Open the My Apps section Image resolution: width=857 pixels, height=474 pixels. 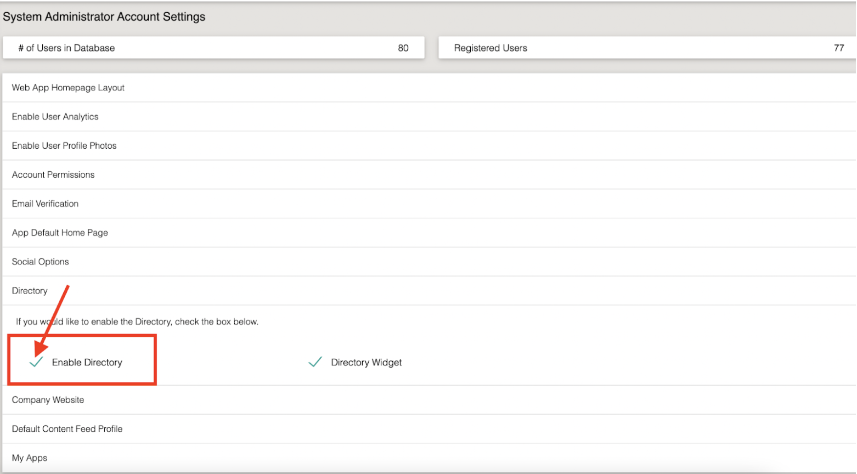coord(29,458)
